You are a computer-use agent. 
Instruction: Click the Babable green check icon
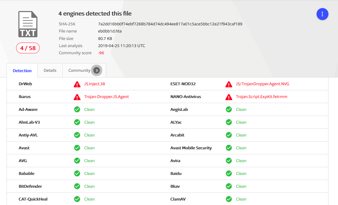[77, 173]
